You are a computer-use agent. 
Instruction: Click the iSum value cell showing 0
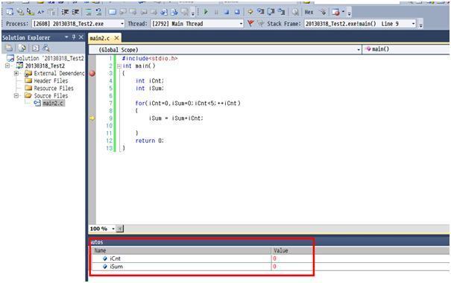pos(274,267)
